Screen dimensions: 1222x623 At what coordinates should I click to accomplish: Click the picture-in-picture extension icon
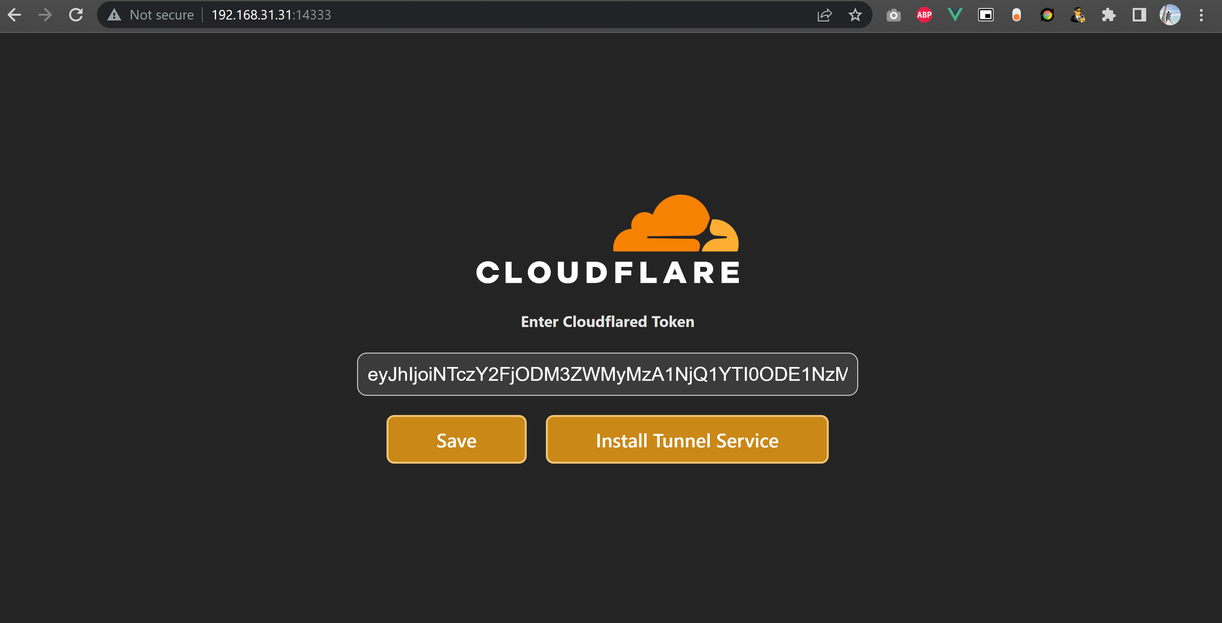986,15
